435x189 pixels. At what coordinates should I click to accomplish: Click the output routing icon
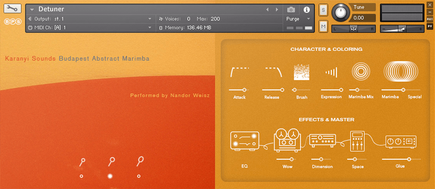click(30, 19)
